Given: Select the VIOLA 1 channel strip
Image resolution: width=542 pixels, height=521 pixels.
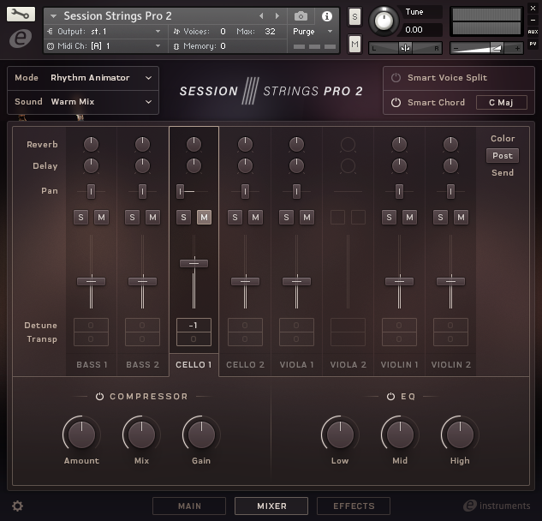Looking at the screenshot, I should tap(296, 365).
